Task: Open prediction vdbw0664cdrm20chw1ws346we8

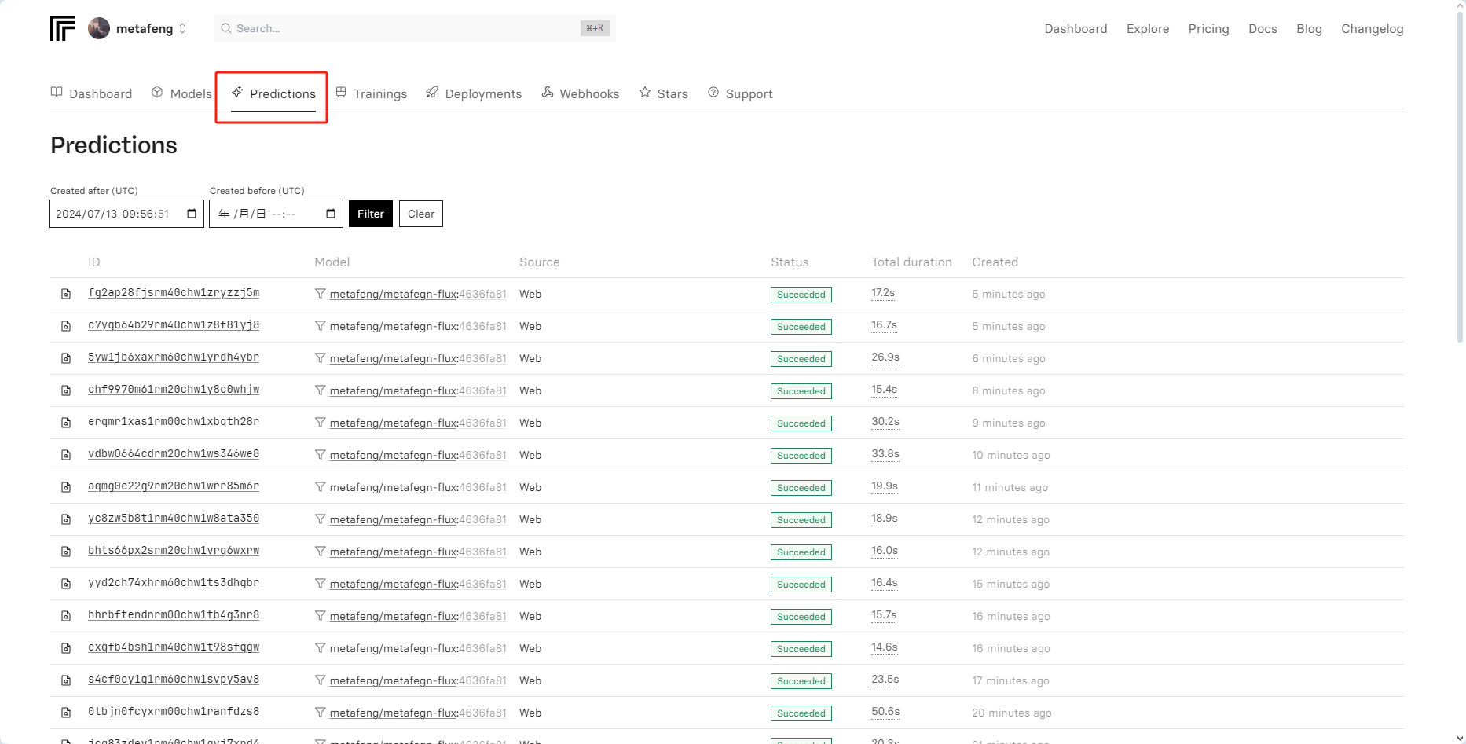Action: click(x=174, y=454)
